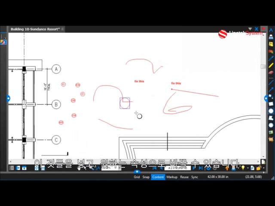Toggle snap to Markup
This screenshot has height=206, width=275.
[172, 177]
